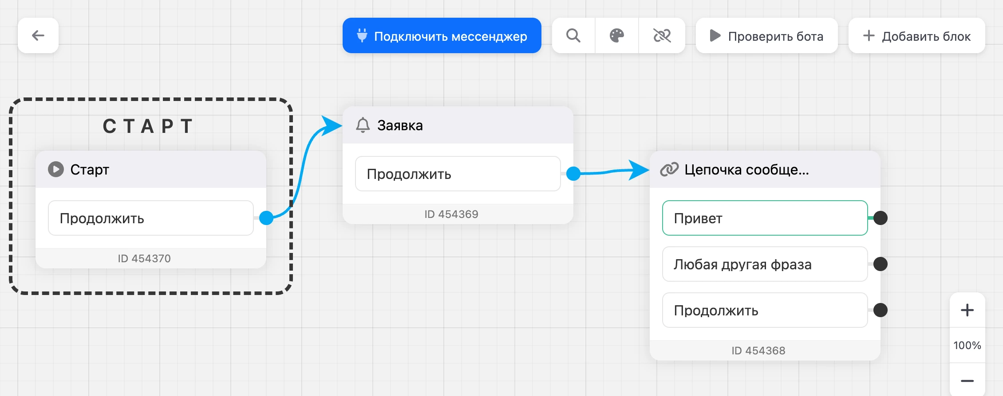Viewport: 1003px width, 396px height.
Task: Click Продолжить in Старт block
Action: coord(151,218)
